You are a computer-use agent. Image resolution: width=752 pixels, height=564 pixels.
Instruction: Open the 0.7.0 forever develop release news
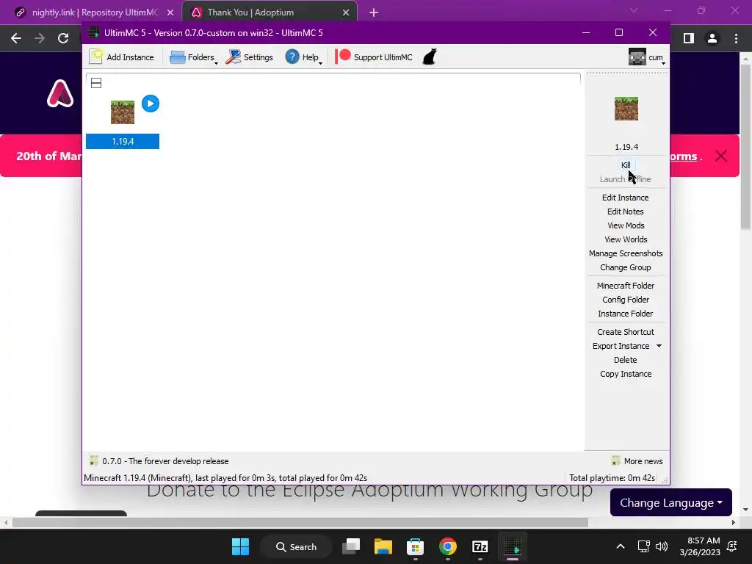pos(159,461)
